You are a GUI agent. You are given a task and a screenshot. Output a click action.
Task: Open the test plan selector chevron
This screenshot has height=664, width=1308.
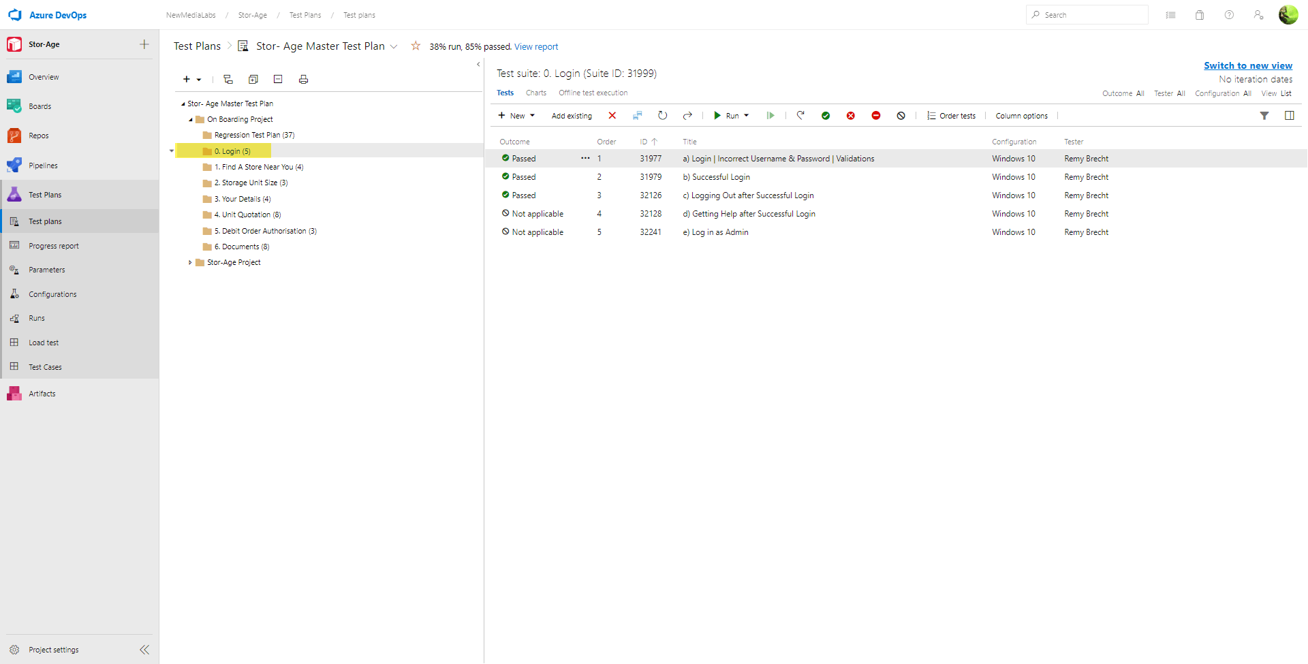click(x=394, y=46)
